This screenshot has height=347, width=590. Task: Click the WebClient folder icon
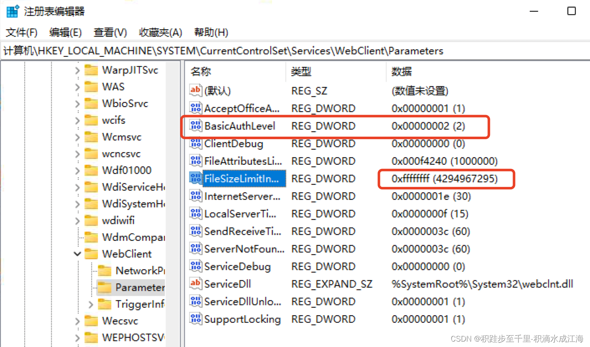[x=91, y=254]
